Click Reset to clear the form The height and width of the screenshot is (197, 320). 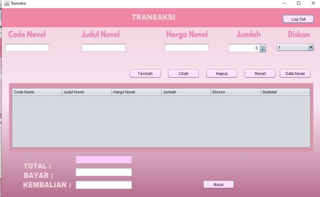[260, 74]
